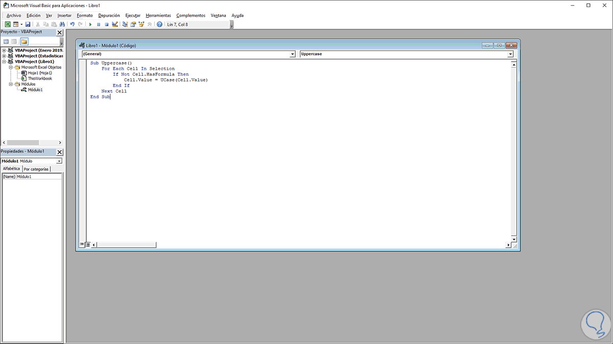This screenshot has height=344, width=613.
Task: Collapse Microsoft Excel Objetos folder
Action: point(10,67)
